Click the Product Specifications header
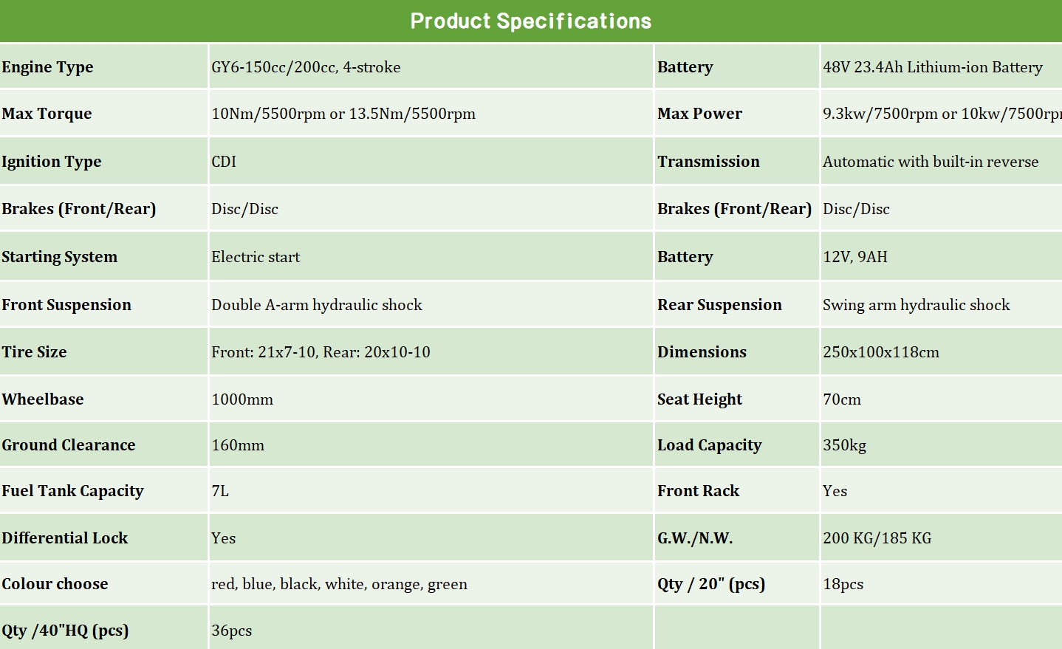Screen dimensions: 1062x649 pyautogui.click(x=530, y=21)
